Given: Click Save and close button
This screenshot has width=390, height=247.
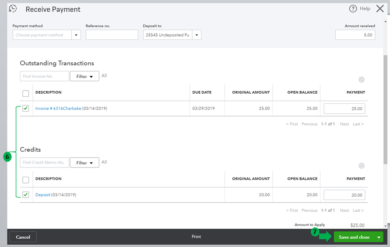Looking at the screenshot, I should (354, 237).
